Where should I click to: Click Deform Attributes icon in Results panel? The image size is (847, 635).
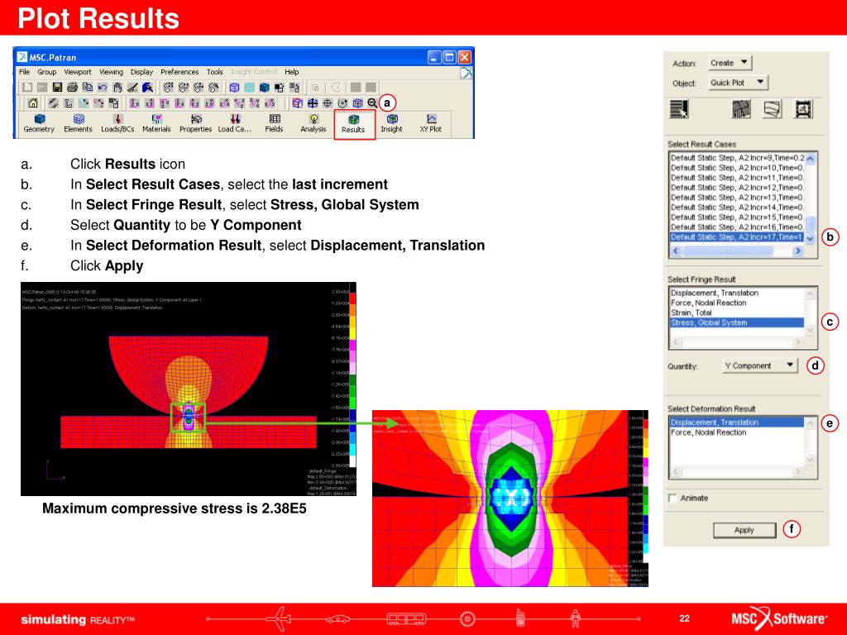pyautogui.click(x=773, y=109)
